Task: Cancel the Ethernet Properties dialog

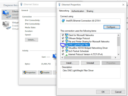Action: coord(118,92)
